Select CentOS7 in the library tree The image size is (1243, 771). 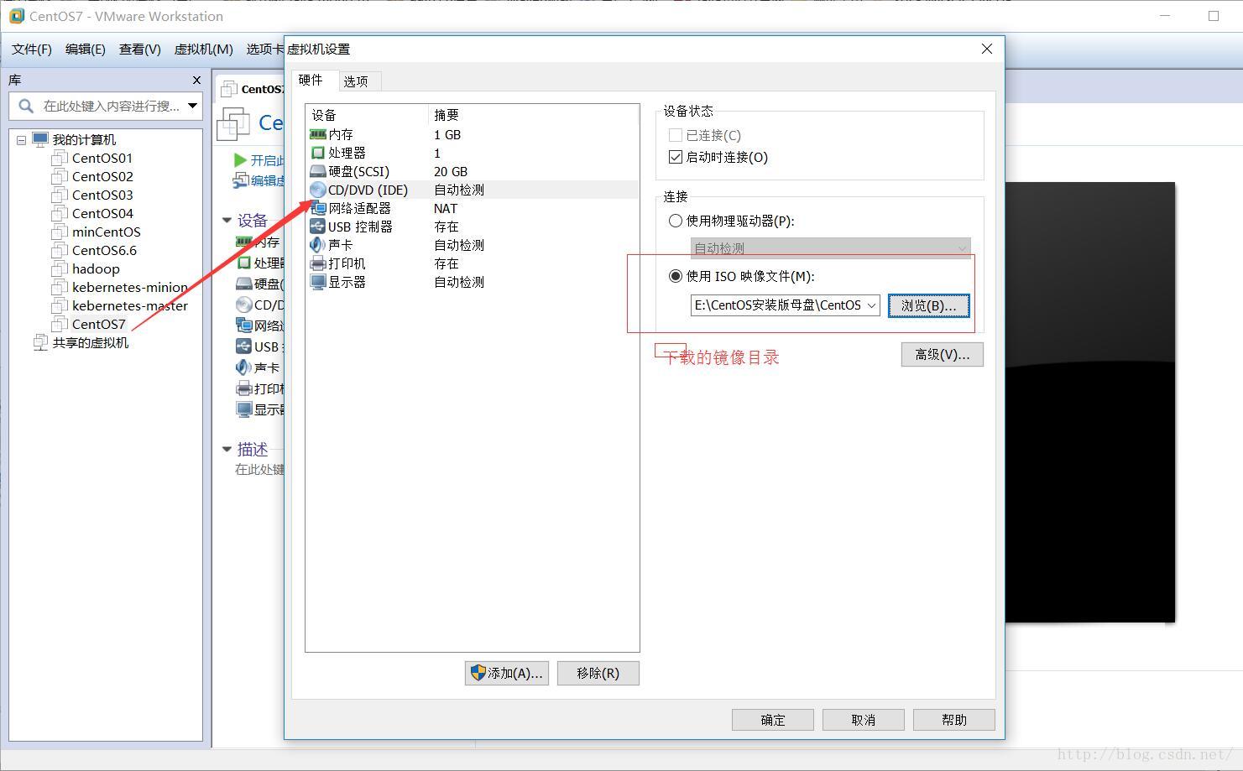tap(99, 324)
